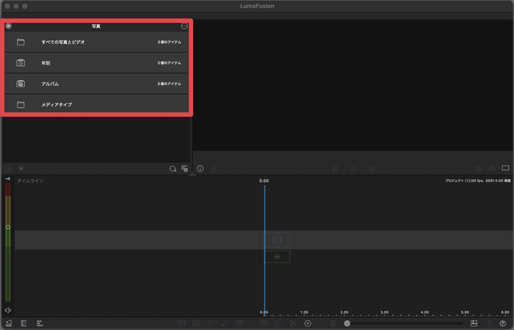The image size is (514, 330).
Task: Toggle the fullscreen preview display icon
Action: (505, 169)
